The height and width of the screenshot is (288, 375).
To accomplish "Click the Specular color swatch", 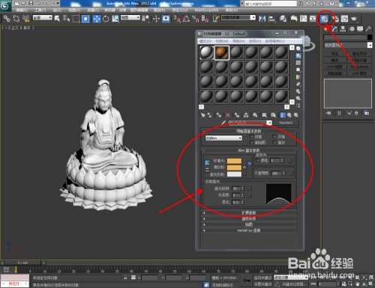I will point(234,174).
